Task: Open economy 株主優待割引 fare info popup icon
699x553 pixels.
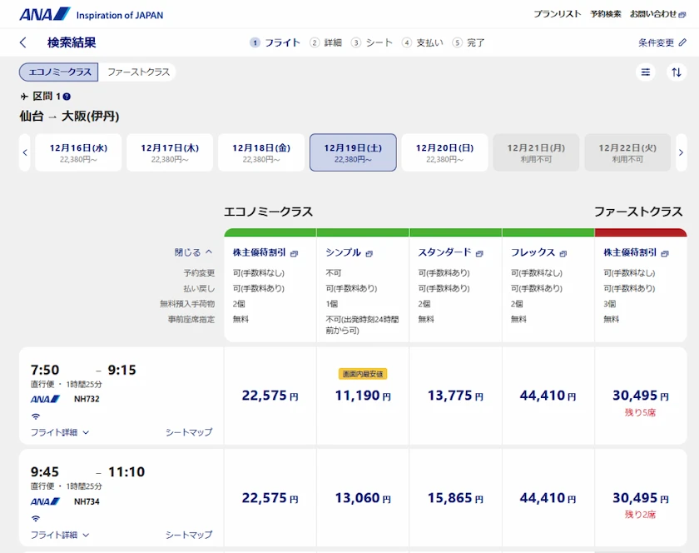Action: [294, 253]
